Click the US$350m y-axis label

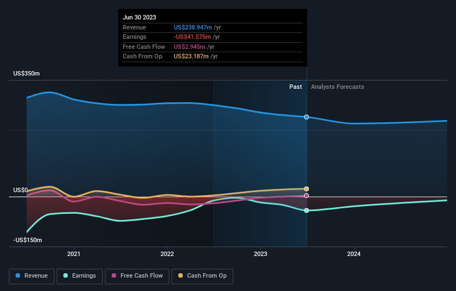pos(27,73)
